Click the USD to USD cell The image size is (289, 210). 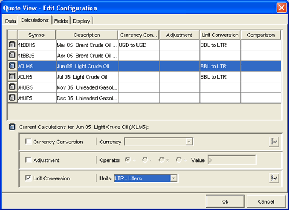[139, 45]
